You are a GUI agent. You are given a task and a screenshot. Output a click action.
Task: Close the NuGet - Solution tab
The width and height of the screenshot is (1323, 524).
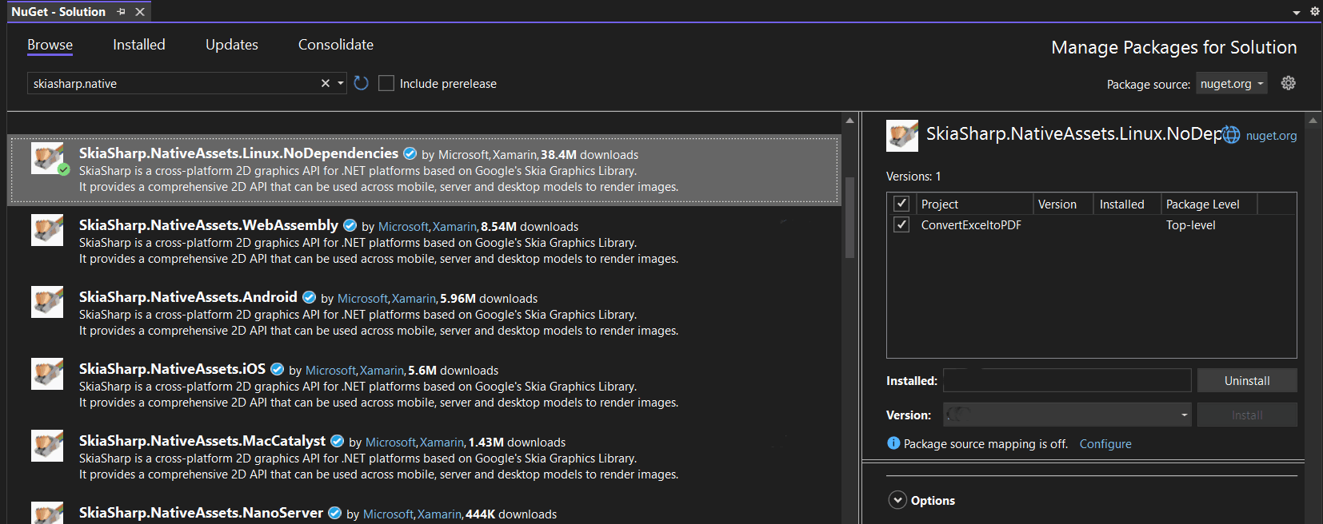140,12
